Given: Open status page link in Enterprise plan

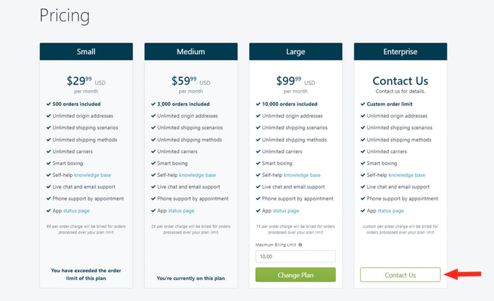Looking at the screenshot, I should point(391,211).
